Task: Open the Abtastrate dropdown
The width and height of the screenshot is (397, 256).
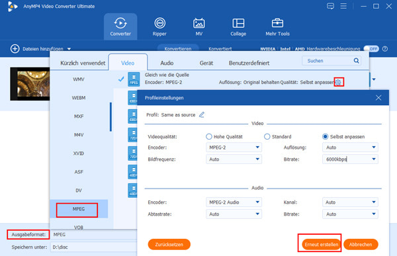Action: [234, 214]
